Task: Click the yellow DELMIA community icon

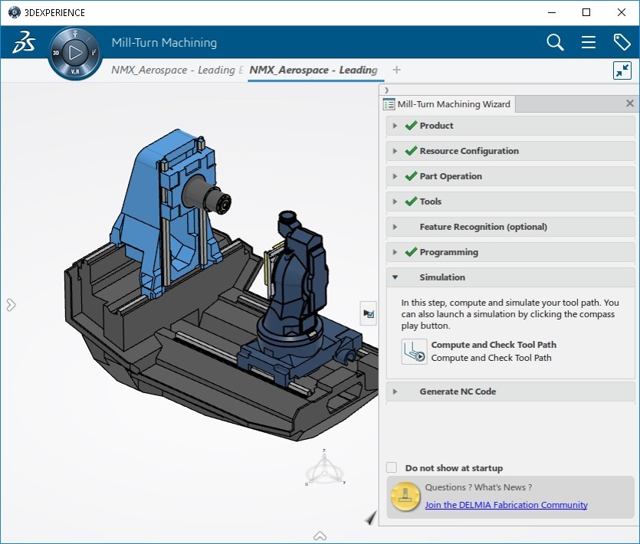Action: click(405, 496)
